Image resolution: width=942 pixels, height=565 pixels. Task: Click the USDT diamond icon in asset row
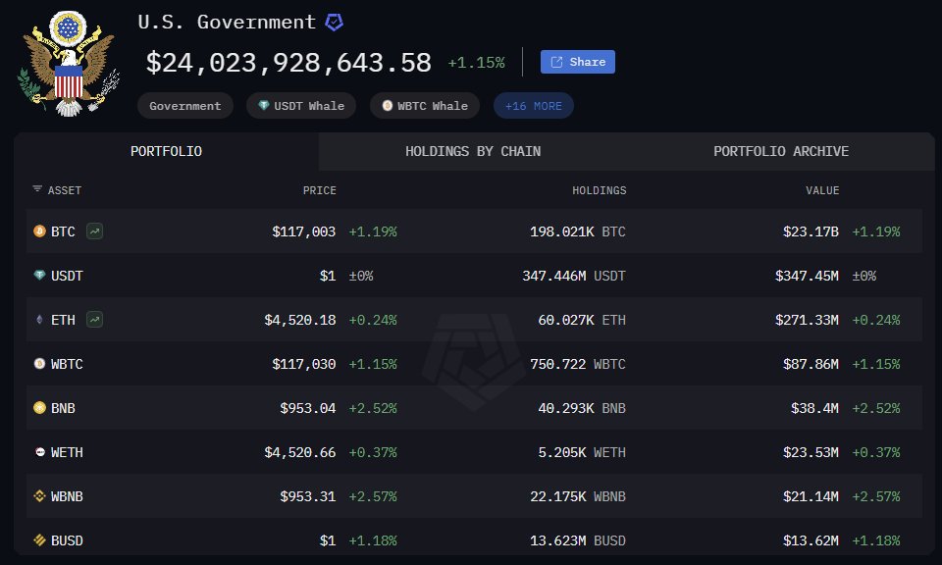click(39, 275)
